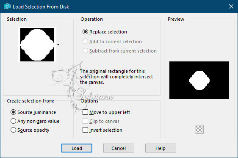This screenshot has width=238, height=158.
Task: Click the dialog title text
Action: coord(41,7)
